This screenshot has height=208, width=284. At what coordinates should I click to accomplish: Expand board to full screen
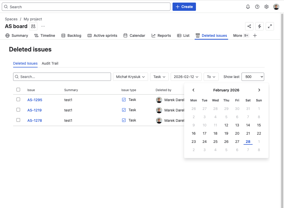coord(270,26)
